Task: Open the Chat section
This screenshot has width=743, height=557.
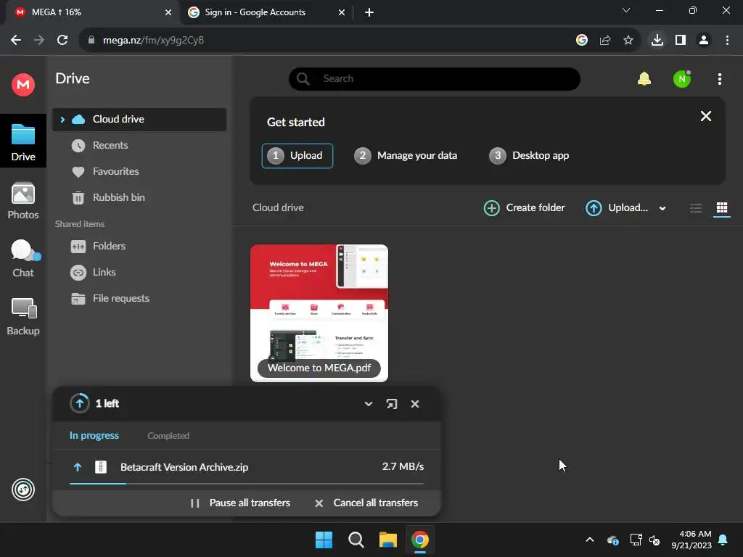Action: [22, 259]
